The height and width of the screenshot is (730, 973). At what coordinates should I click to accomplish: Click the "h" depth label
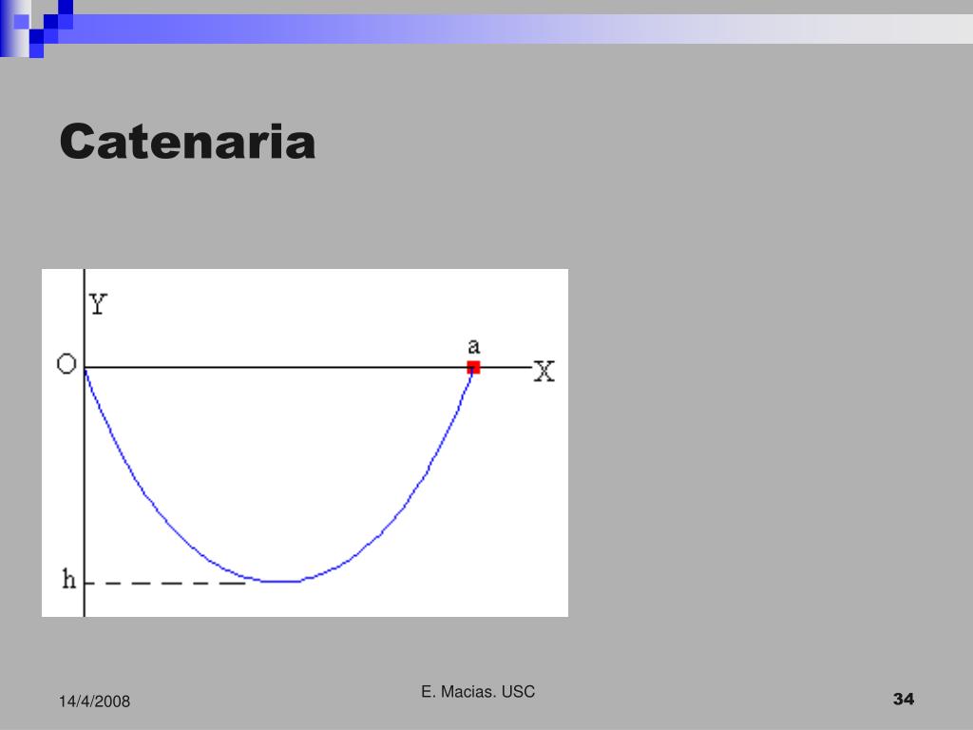tap(68, 579)
